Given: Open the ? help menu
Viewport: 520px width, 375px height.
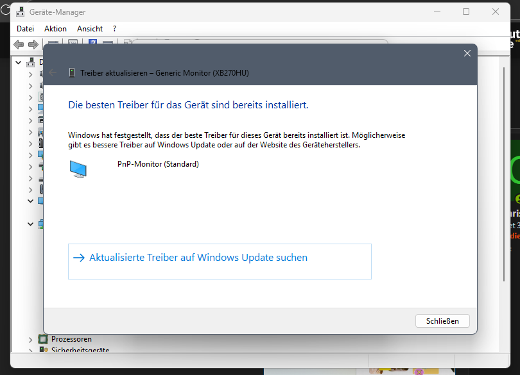Looking at the screenshot, I should point(115,29).
